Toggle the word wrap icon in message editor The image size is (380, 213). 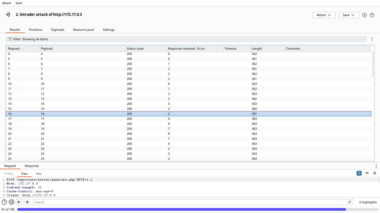(x=359, y=173)
